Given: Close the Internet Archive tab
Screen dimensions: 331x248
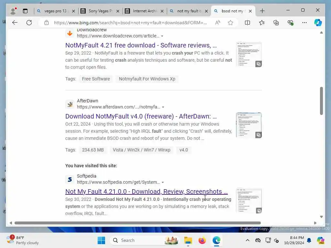Looking at the screenshot, I should [x=162, y=11].
